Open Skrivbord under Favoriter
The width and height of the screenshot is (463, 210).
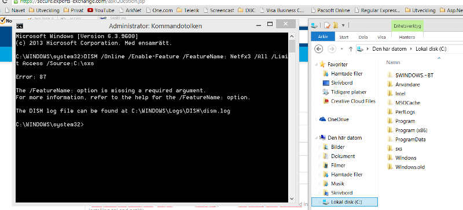tap(337, 82)
